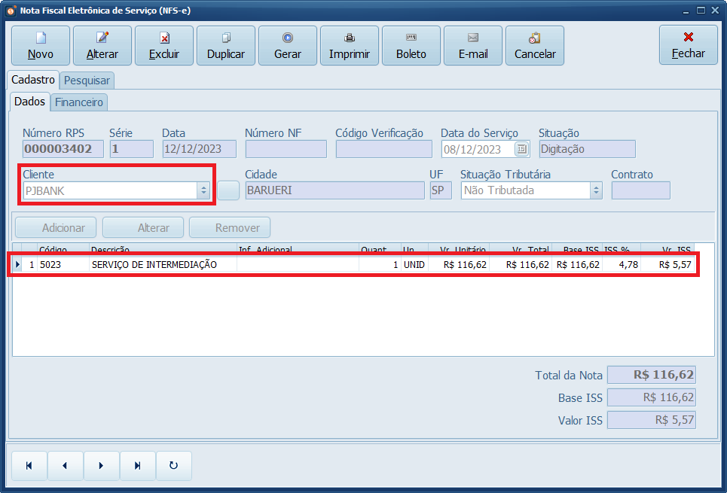
Task: Select the Excluir delete icon
Action: pyautogui.click(x=163, y=45)
